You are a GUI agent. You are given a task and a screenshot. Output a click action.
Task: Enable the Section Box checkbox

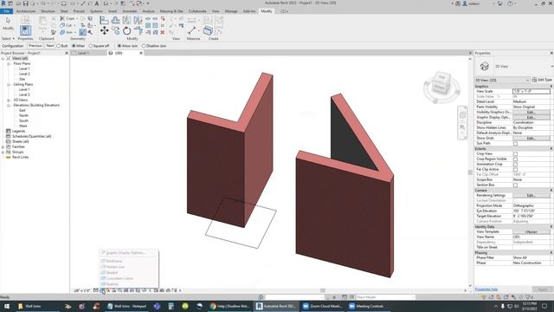tap(516, 185)
